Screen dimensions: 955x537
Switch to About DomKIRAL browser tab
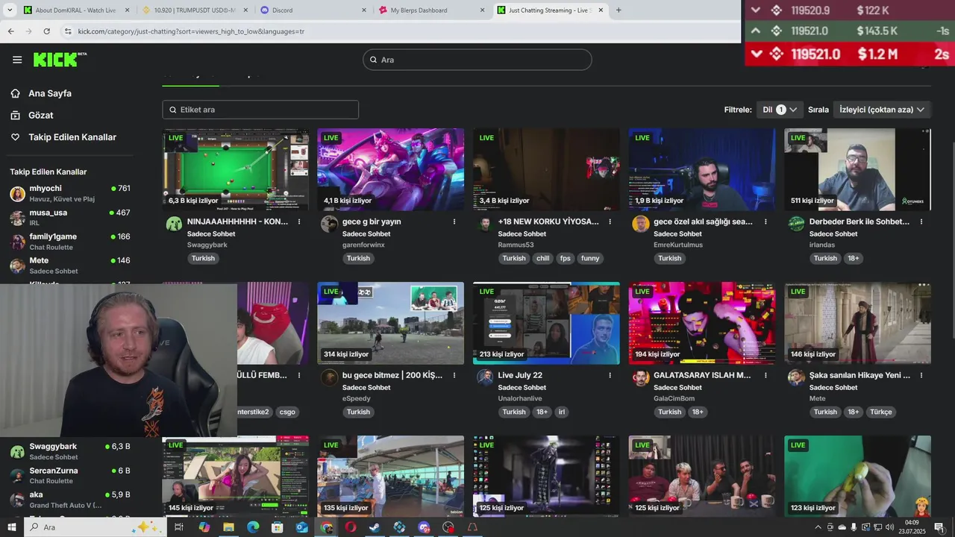point(75,10)
